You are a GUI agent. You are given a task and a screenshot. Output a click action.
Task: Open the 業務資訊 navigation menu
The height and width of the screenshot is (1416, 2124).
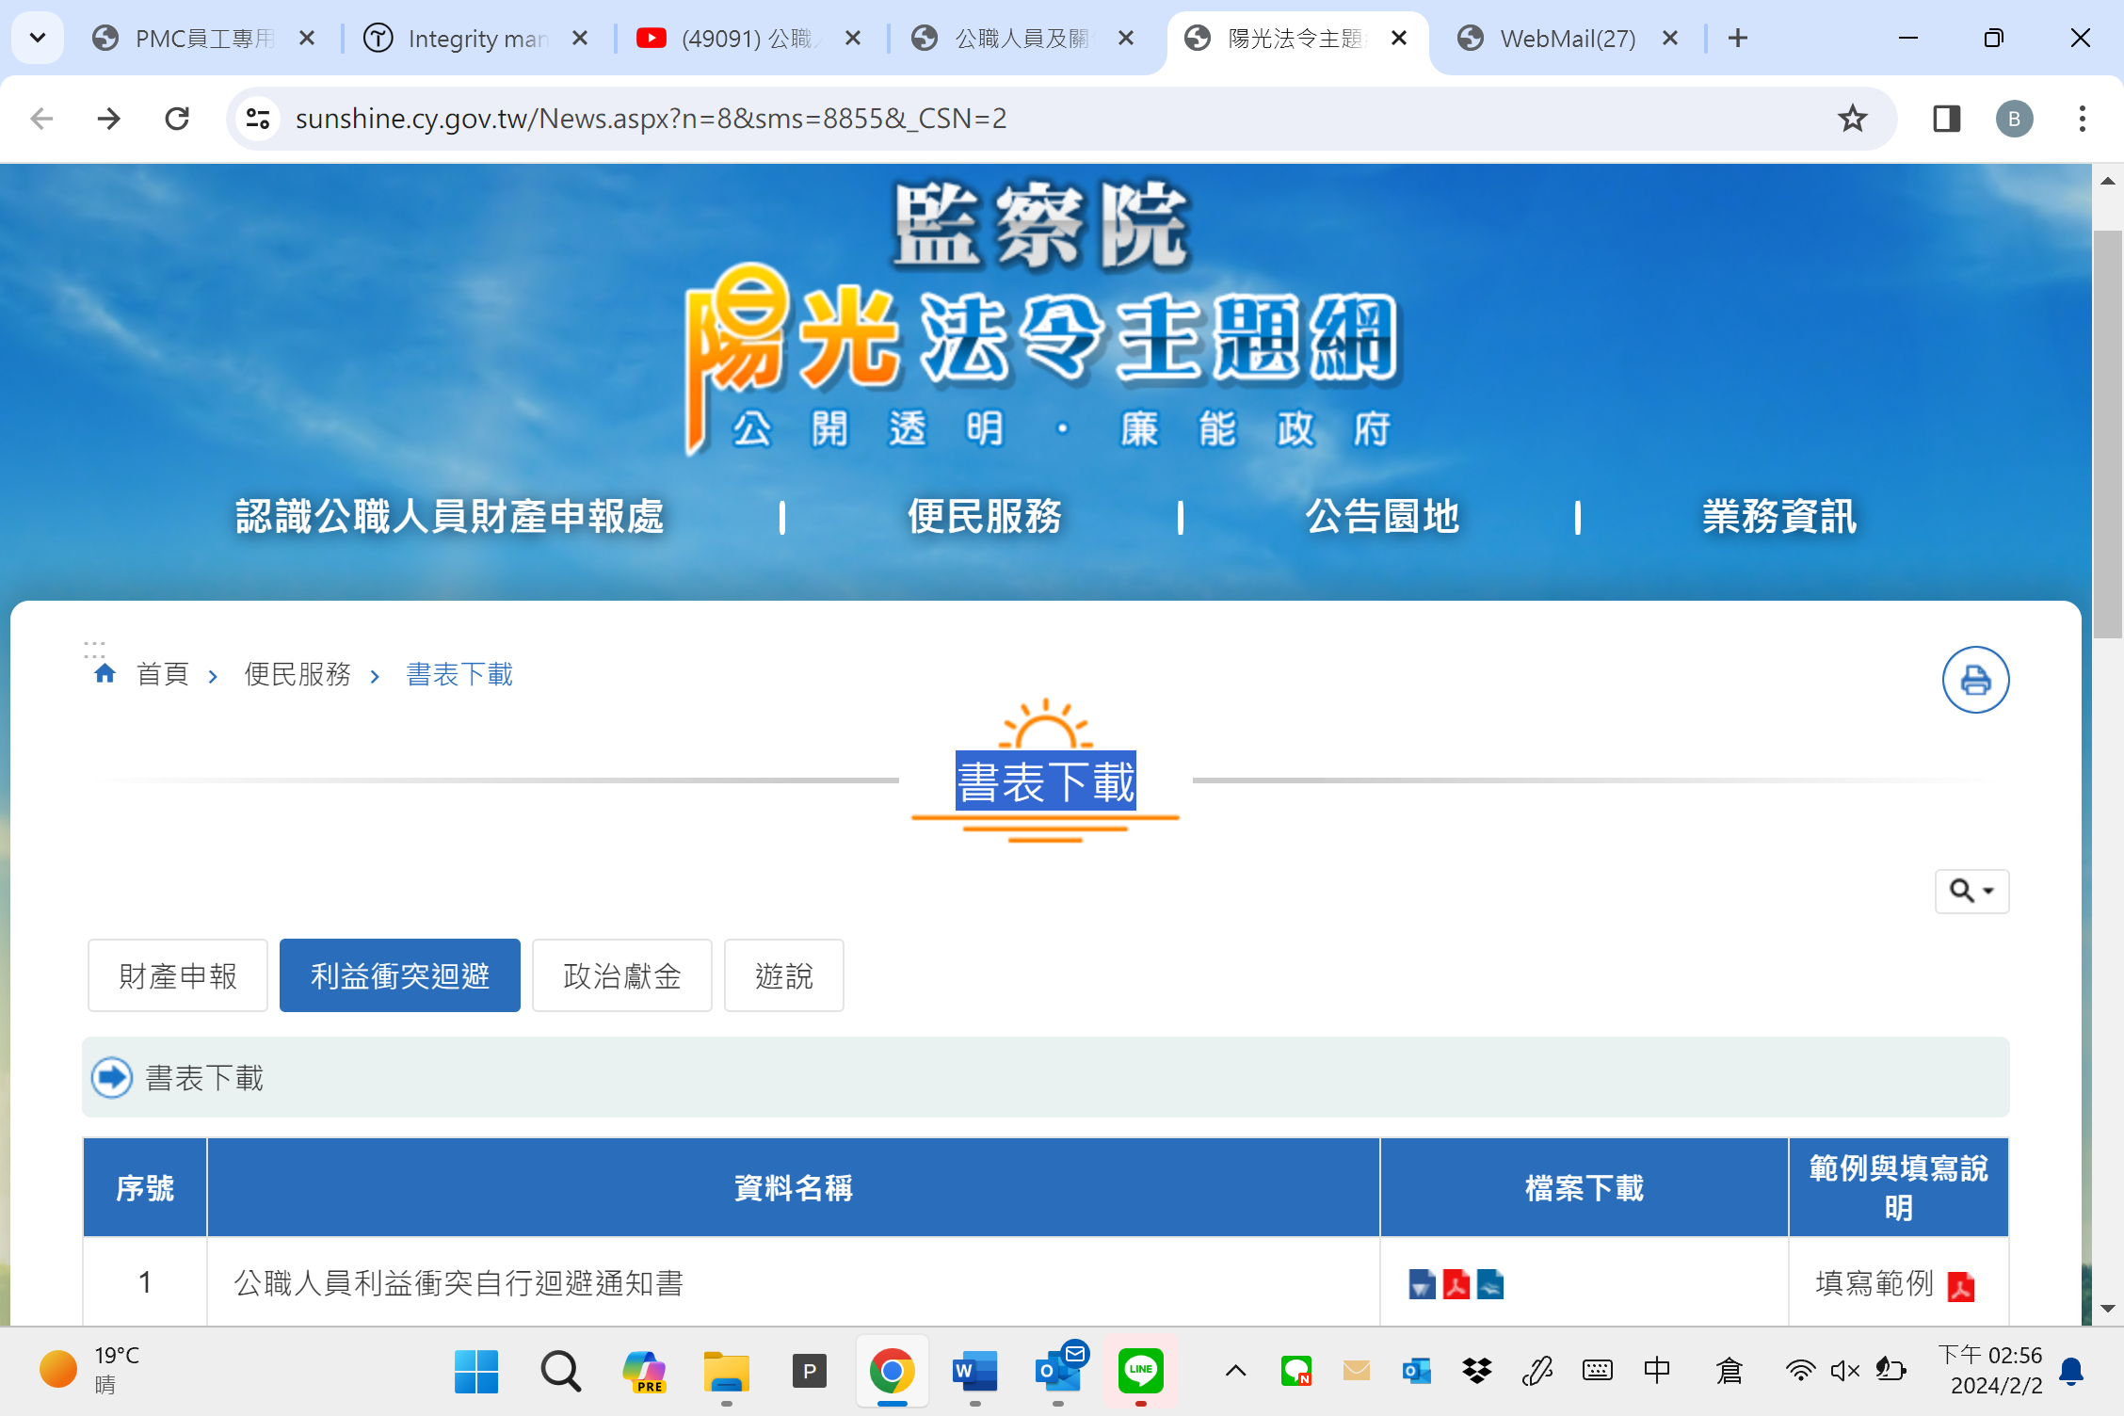click(x=1779, y=517)
